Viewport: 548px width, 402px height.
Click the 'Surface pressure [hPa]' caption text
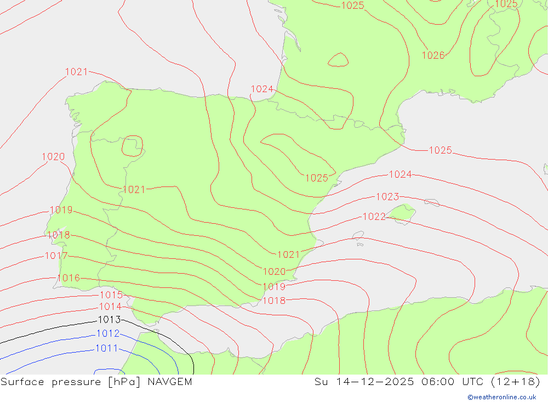coord(70,382)
